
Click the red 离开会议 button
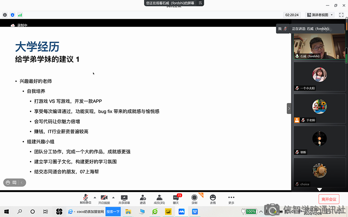[329, 199]
